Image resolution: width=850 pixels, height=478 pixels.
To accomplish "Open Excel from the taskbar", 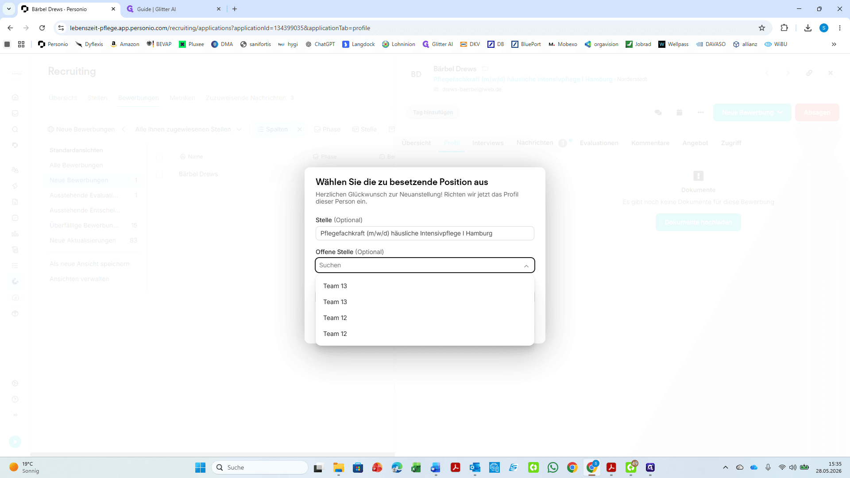I will [416, 467].
